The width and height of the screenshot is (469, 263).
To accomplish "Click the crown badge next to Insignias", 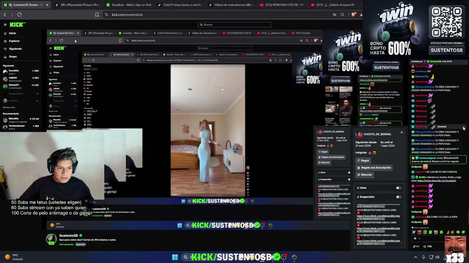I will point(374,153).
